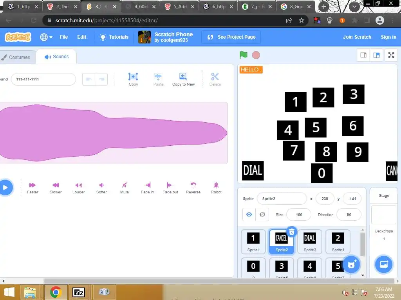Edit the sprite x position field
The image size is (401, 300).
(325, 198)
